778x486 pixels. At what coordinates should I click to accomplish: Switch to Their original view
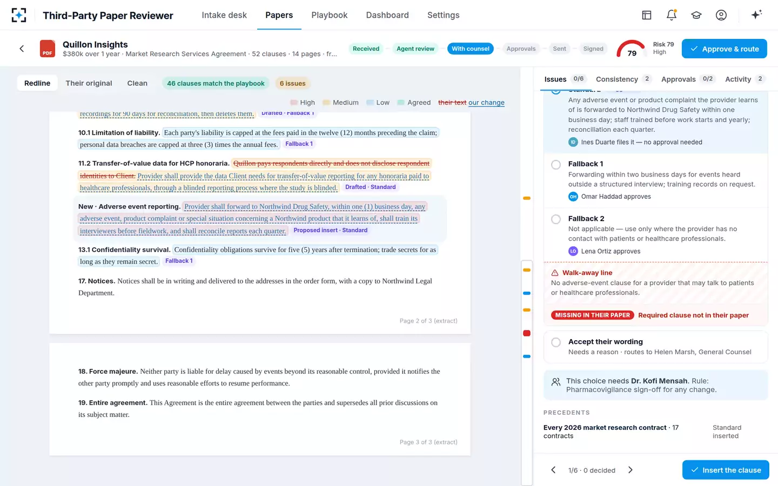(x=89, y=83)
